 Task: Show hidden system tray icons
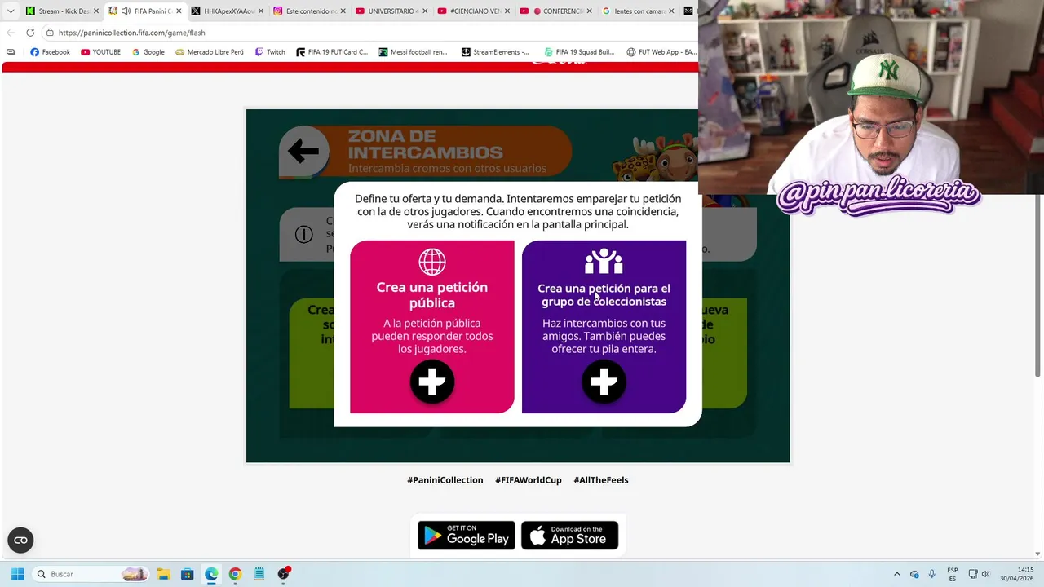tap(897, 574)
